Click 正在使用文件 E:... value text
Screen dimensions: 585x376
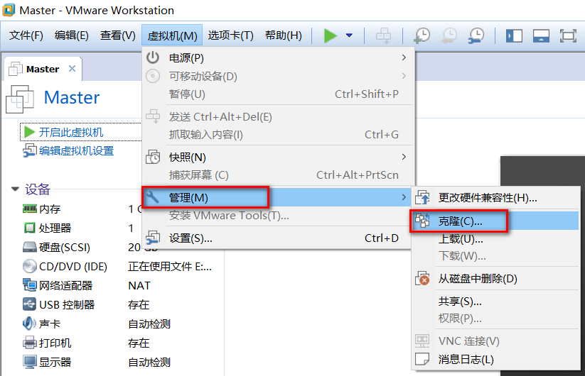tap(170, 267)
